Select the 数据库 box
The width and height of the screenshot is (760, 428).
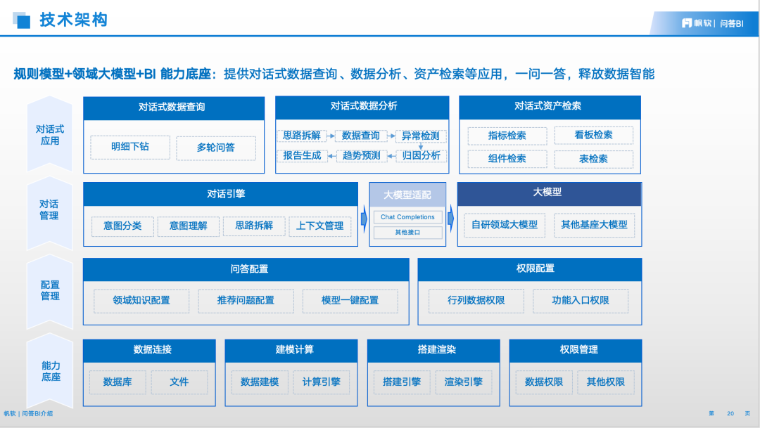pyautogui.click(x=118, y=382)
